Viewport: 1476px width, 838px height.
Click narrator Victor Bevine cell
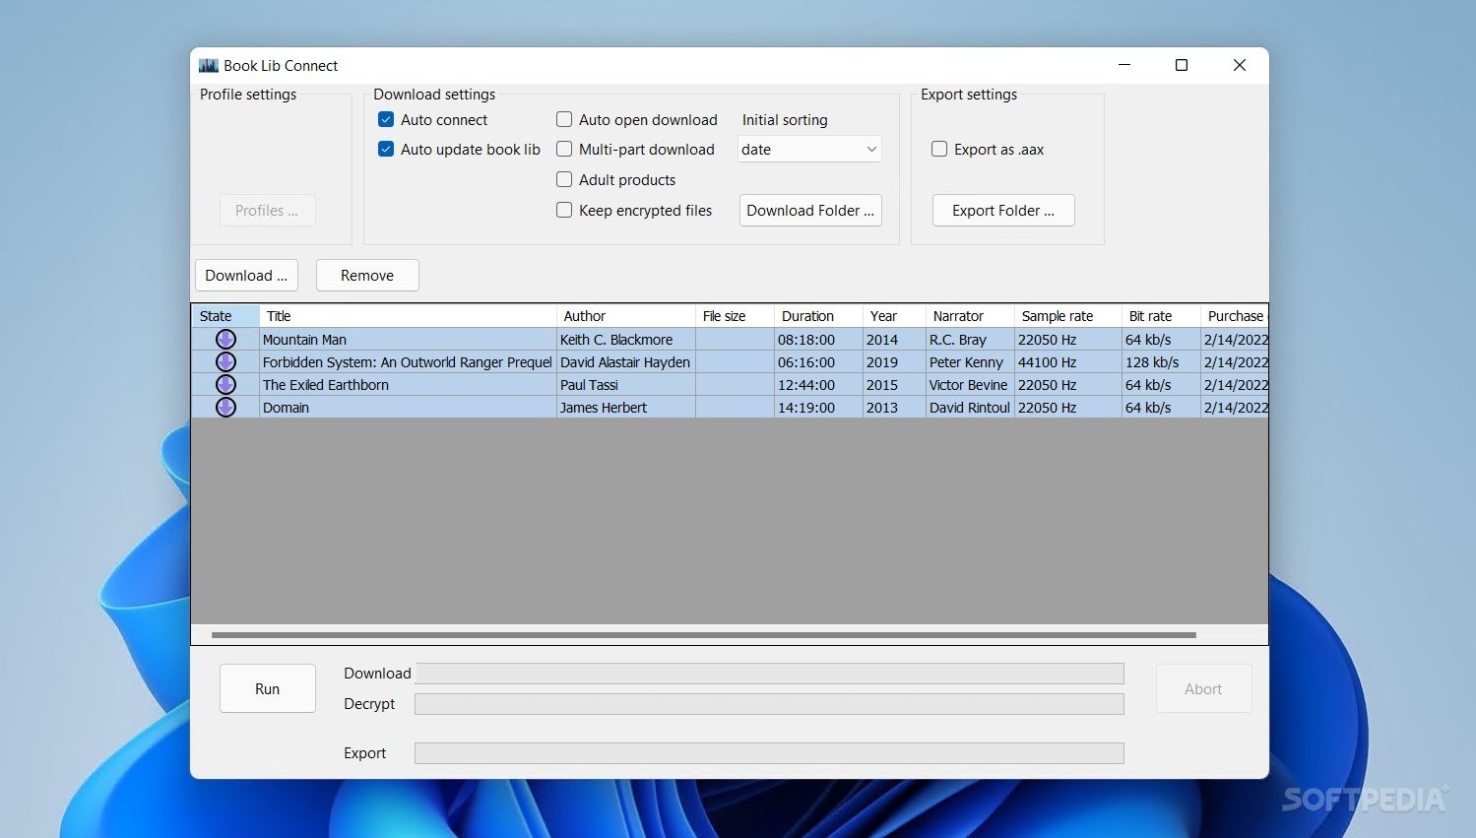tap(970, 385)
